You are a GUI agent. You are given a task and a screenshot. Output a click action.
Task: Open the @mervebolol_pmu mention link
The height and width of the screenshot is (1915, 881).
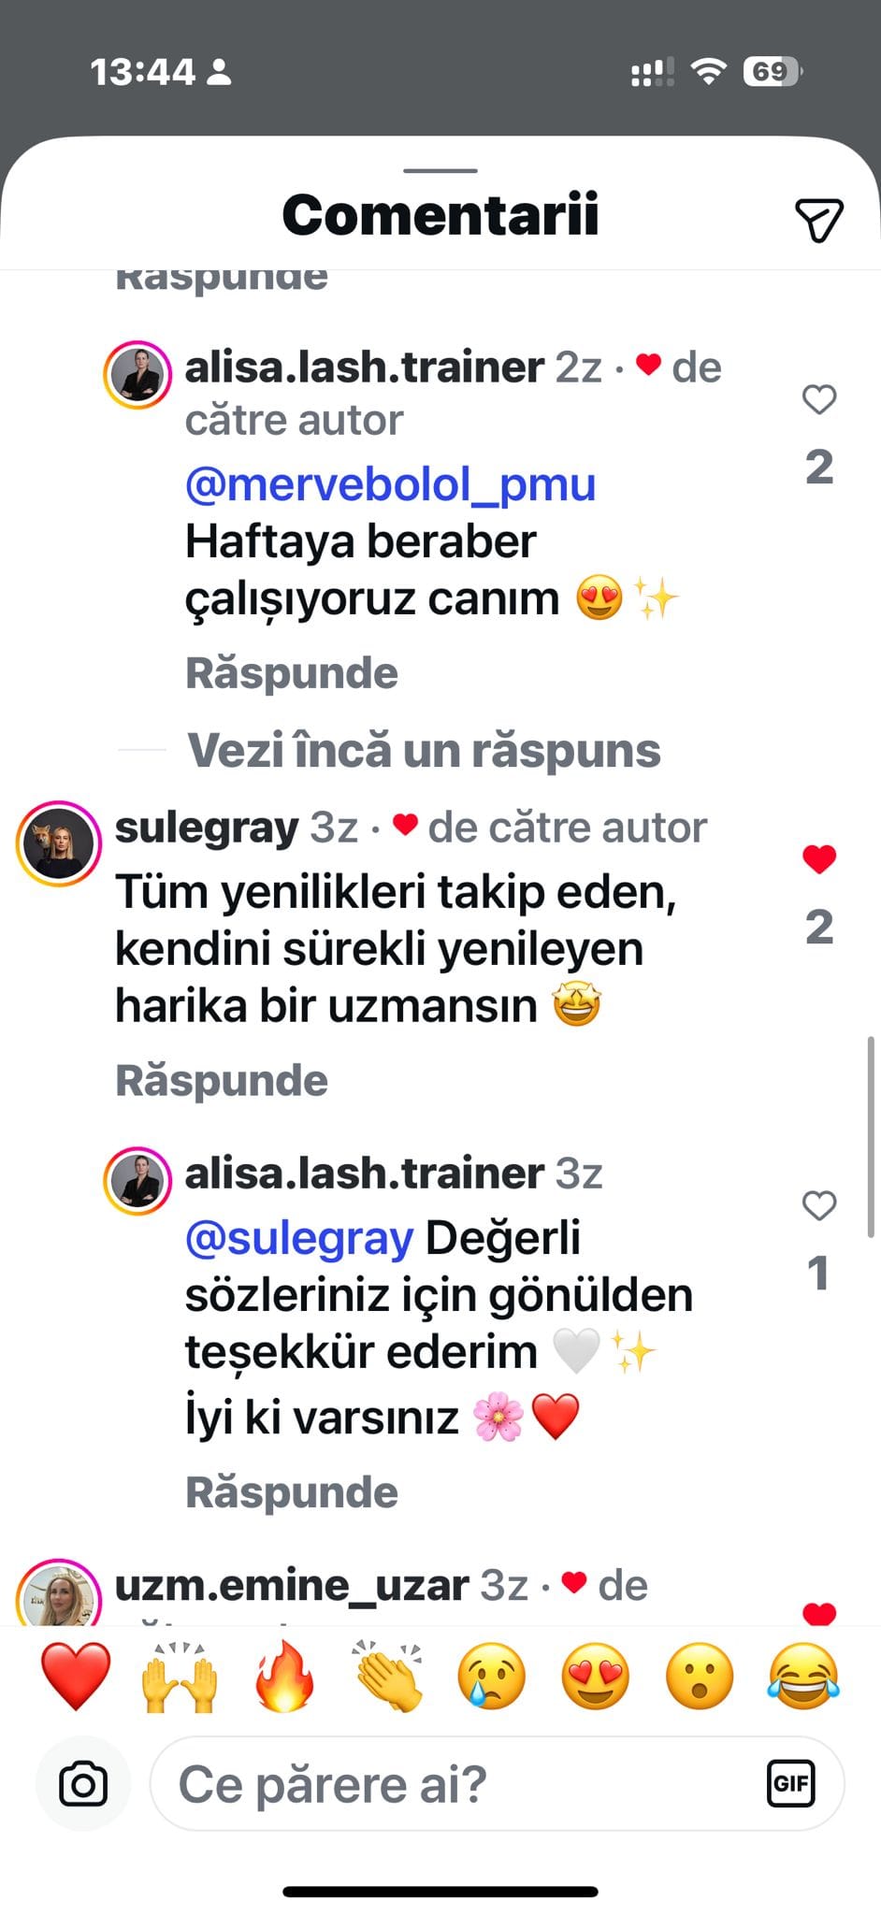point(390,484)
